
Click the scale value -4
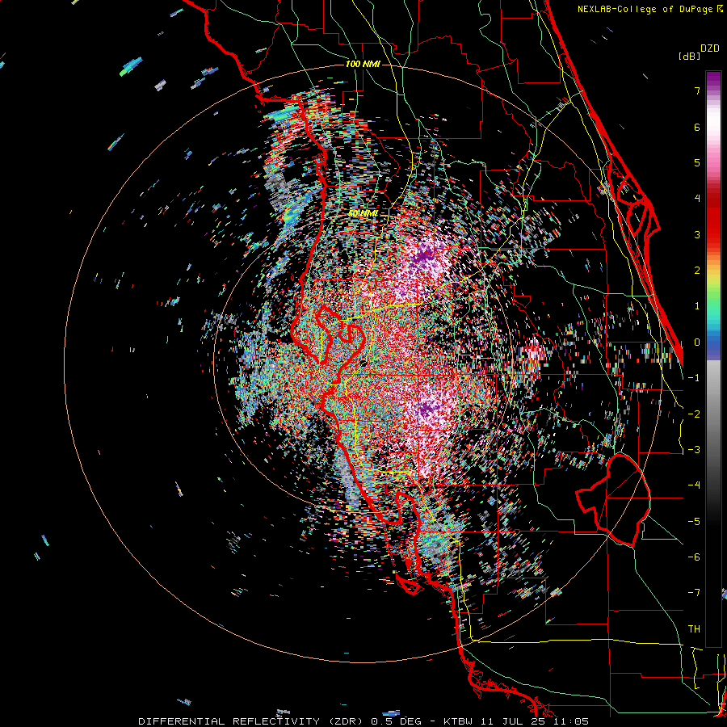[x=694, y=485]
